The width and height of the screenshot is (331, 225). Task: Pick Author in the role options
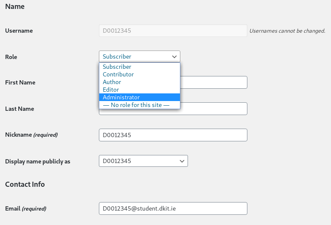[x=139, y=82]
